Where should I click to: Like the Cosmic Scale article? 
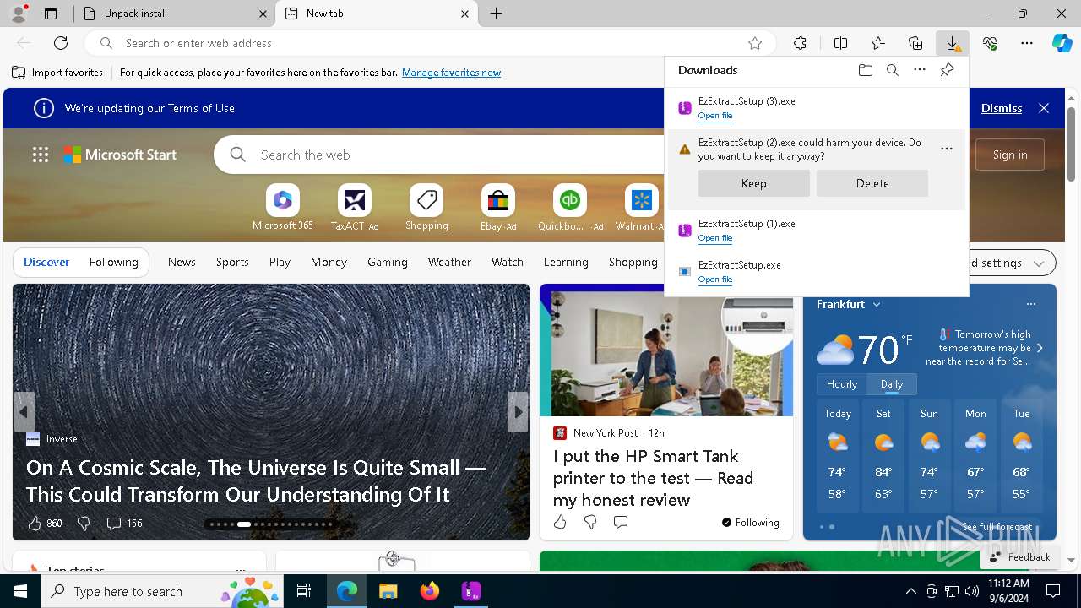[45, 524]
